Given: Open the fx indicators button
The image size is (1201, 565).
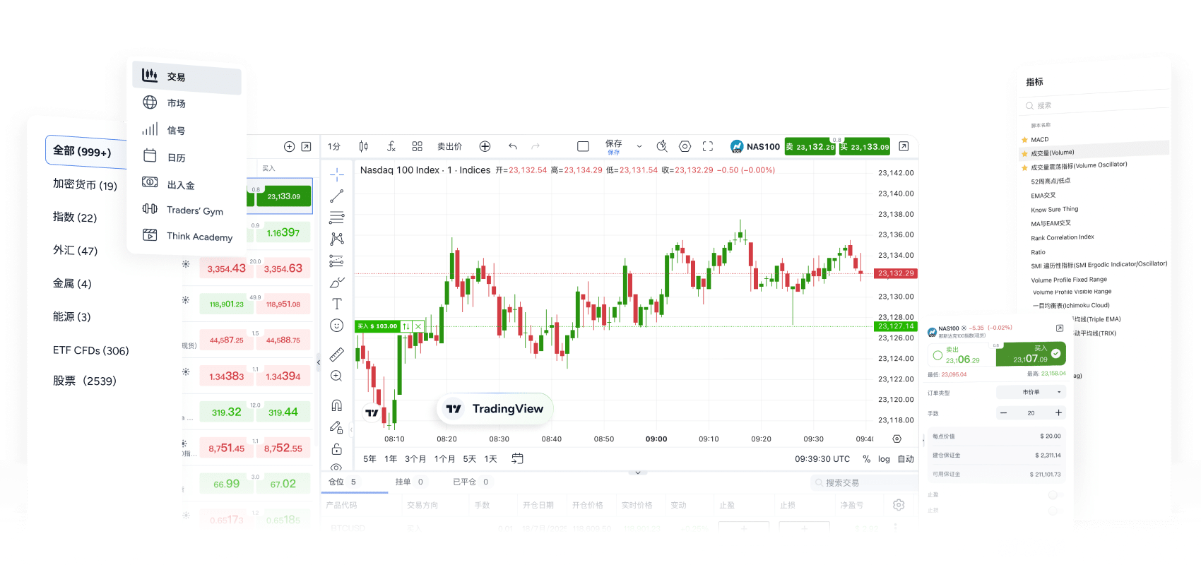Looking at the screenshot, I should [x=391, y=146].
